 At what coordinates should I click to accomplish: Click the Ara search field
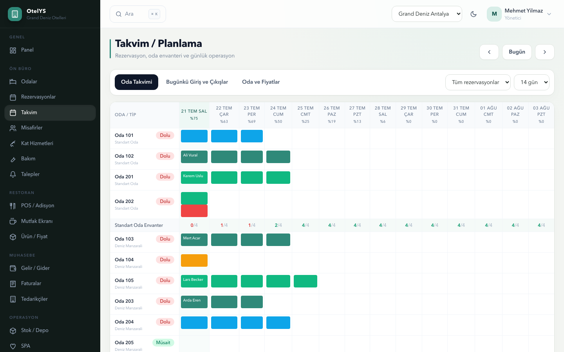coord(138,14)
